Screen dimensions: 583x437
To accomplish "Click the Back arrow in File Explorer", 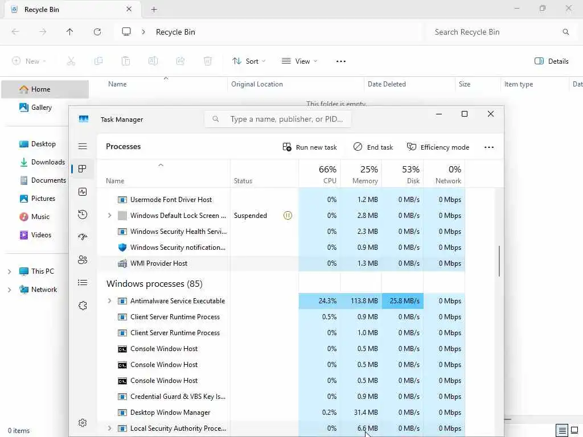I will 15,32.
